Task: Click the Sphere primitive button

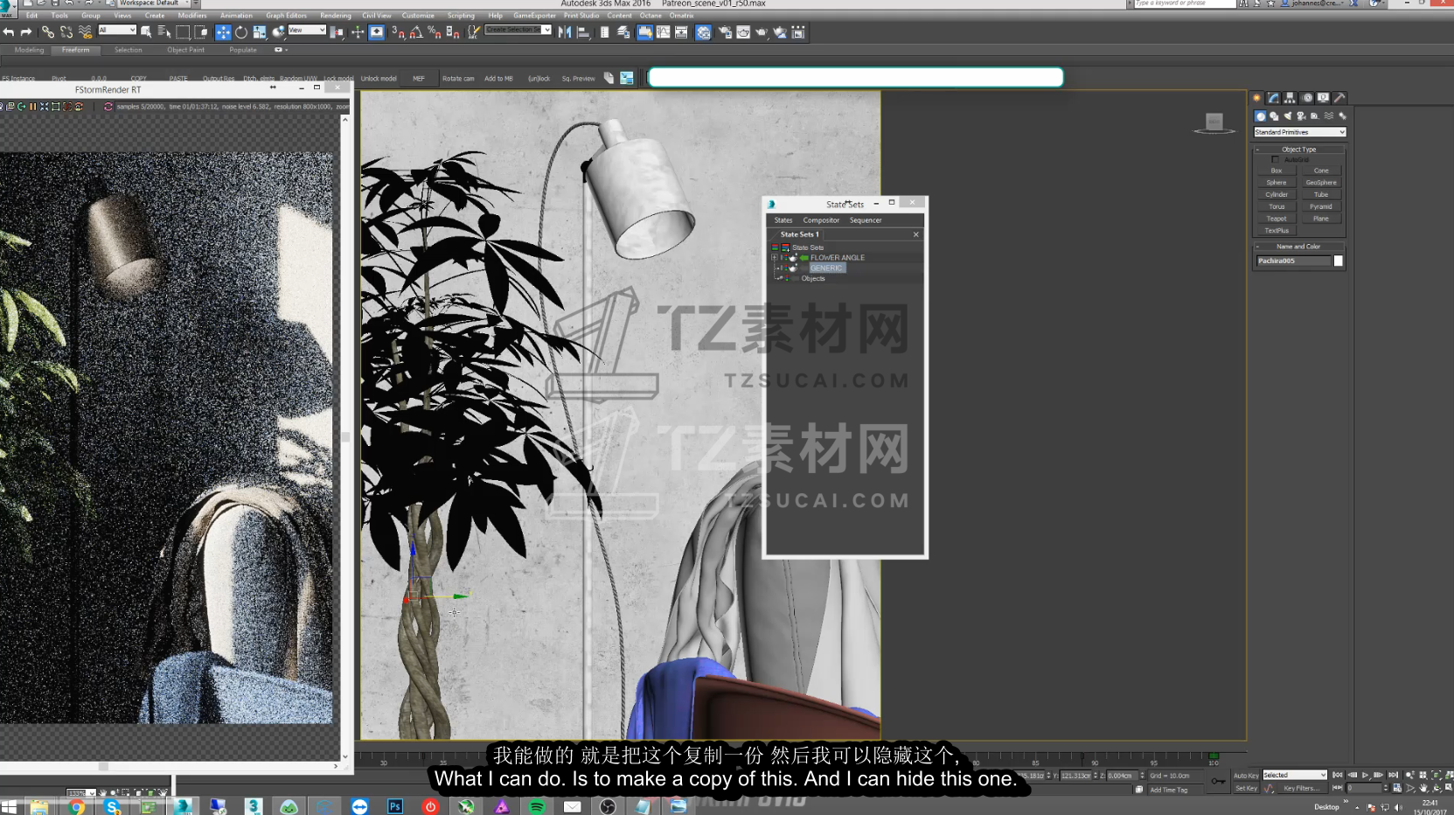Action: click(x=1277, y=183)
